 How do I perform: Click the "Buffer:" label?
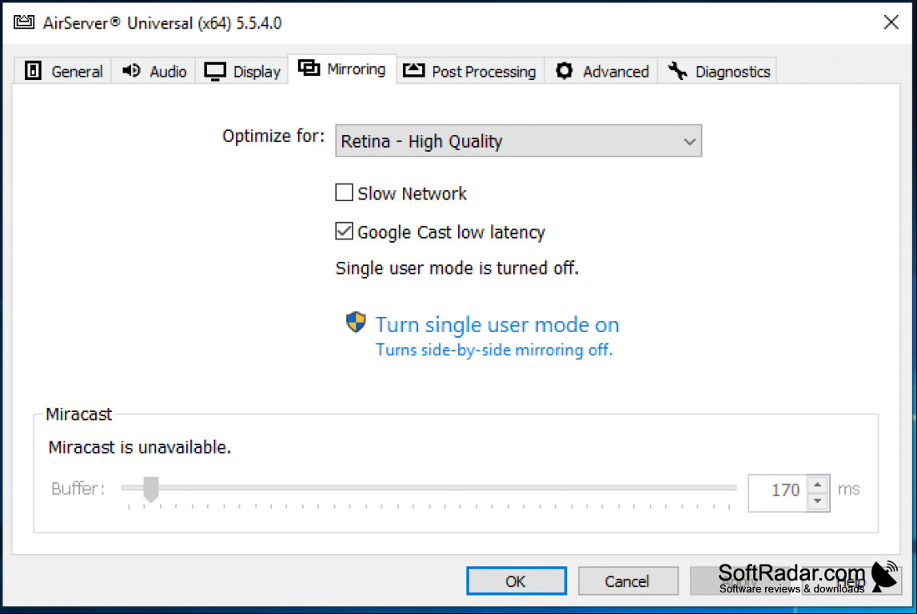[78, 489]
